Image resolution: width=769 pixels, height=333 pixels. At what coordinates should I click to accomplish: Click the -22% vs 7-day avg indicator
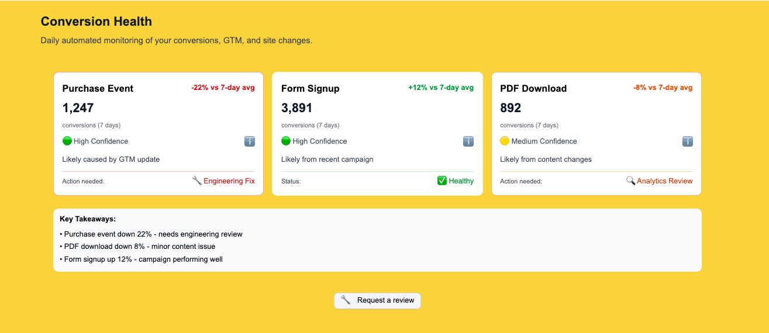pos(223,88)
